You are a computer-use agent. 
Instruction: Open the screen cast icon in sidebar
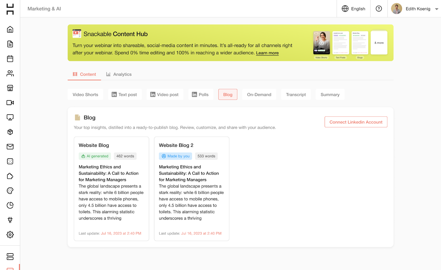[x=10, y=117]
